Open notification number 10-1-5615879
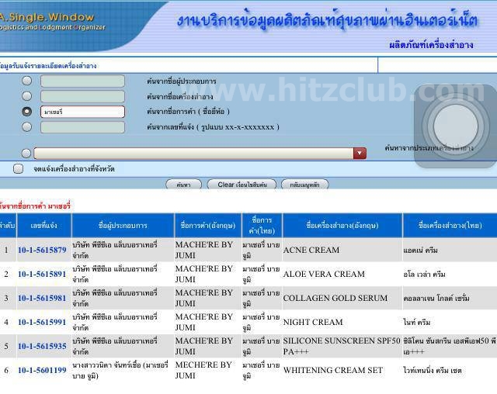The height and width of the screenshot is (394, 497). pyautogui.click(x=42, y=250)
